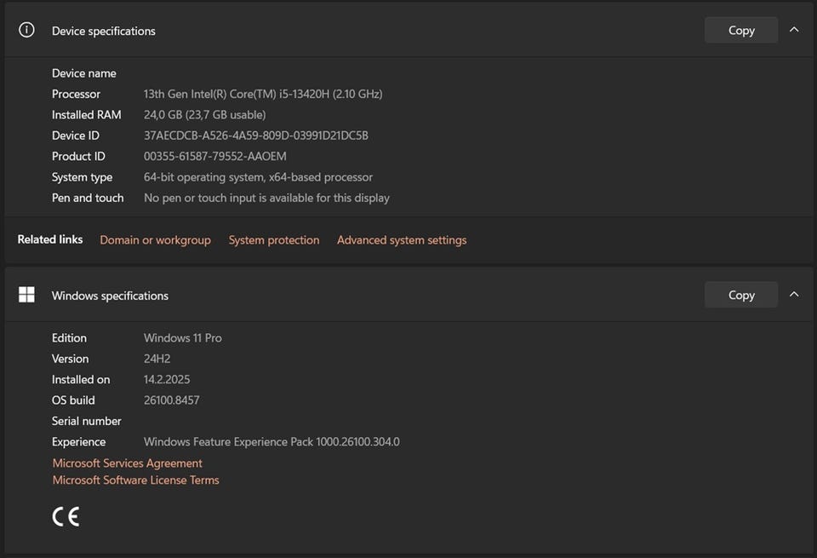817x558 pixels.
Task: Click the Windows logo icon beside Windows specifications
Action: pos(26,295)
